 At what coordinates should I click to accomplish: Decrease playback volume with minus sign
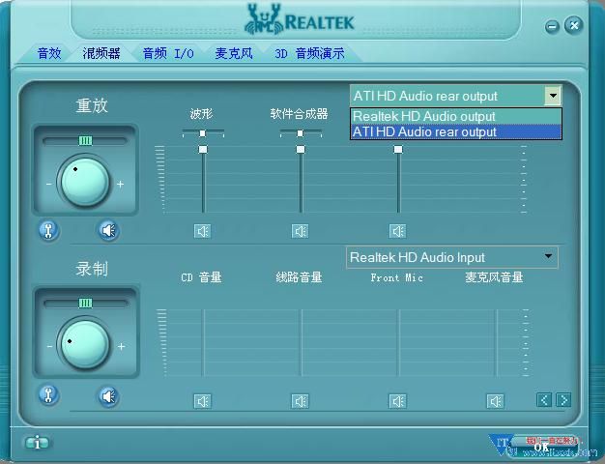point(48,185)
